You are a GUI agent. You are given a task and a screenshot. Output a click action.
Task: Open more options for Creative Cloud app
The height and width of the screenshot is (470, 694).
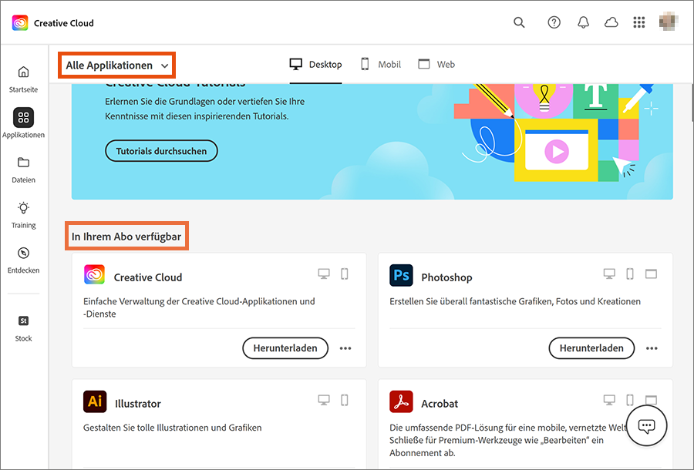point(345,348)
